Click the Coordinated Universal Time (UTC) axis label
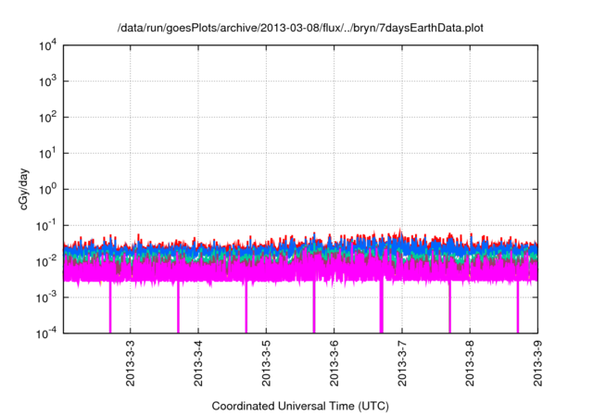 pyautogui.click(x=300, y=406)
